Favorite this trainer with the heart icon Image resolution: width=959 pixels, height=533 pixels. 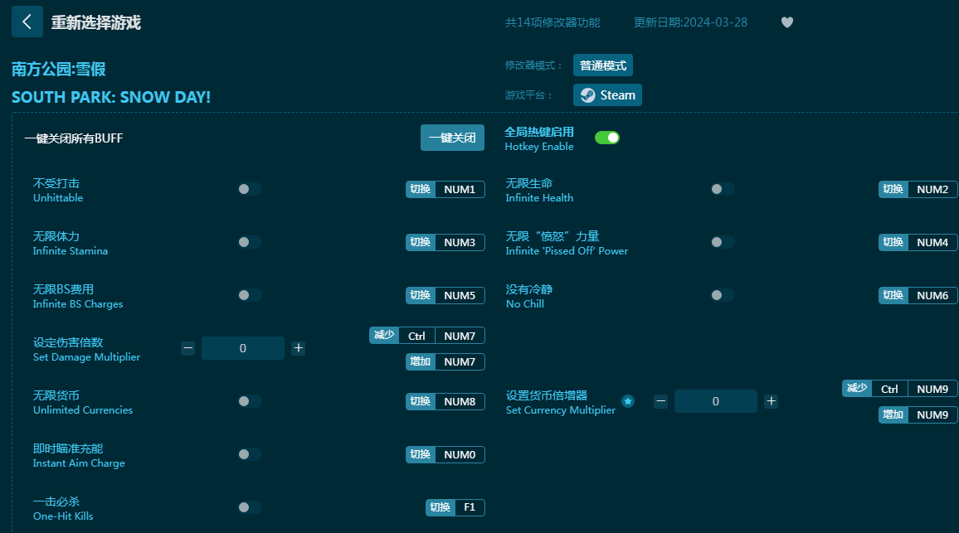pyautogui.click(x=787, y=22)
